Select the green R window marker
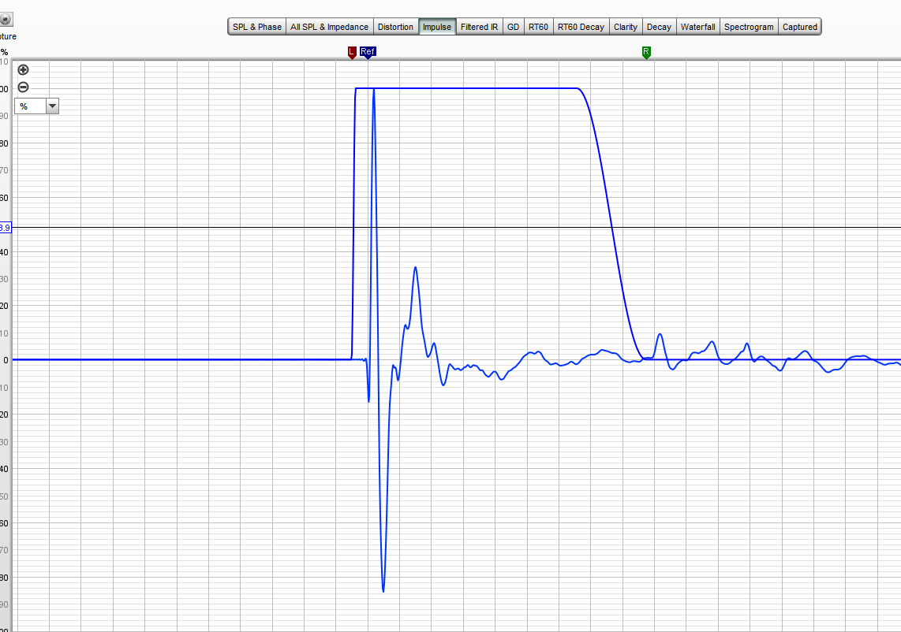The width and height of the screenshot is (901, 632). click(646, 53)
